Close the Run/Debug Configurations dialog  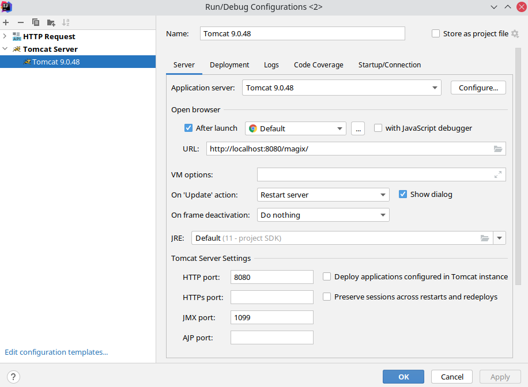coord(521,7)
